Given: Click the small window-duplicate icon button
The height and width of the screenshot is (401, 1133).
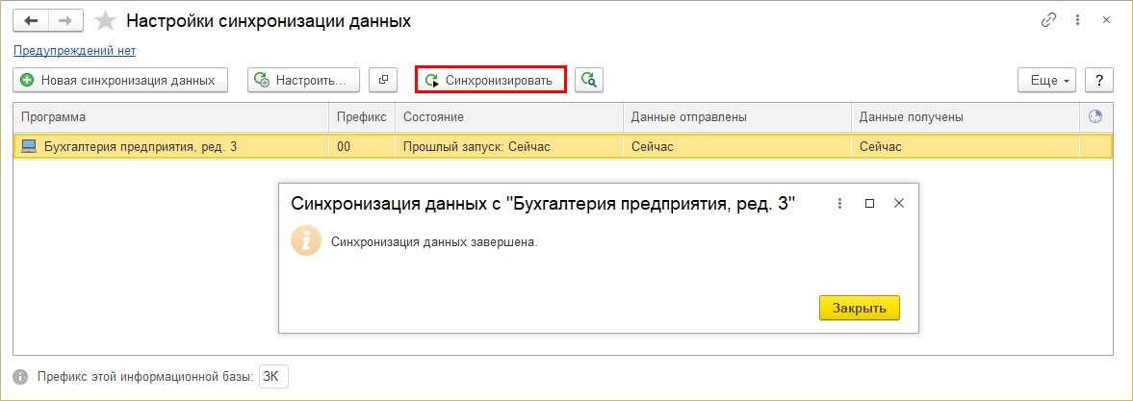Looking at the screenshot, I should coord(384,80).
